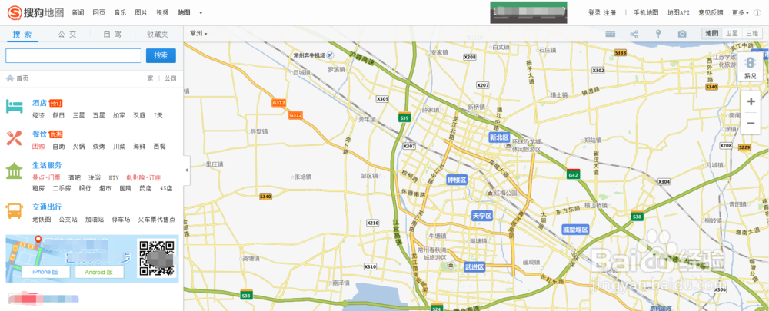Click the 常州奔牛机场 airport icon on map
769x311 pixels.
point(330,55)
